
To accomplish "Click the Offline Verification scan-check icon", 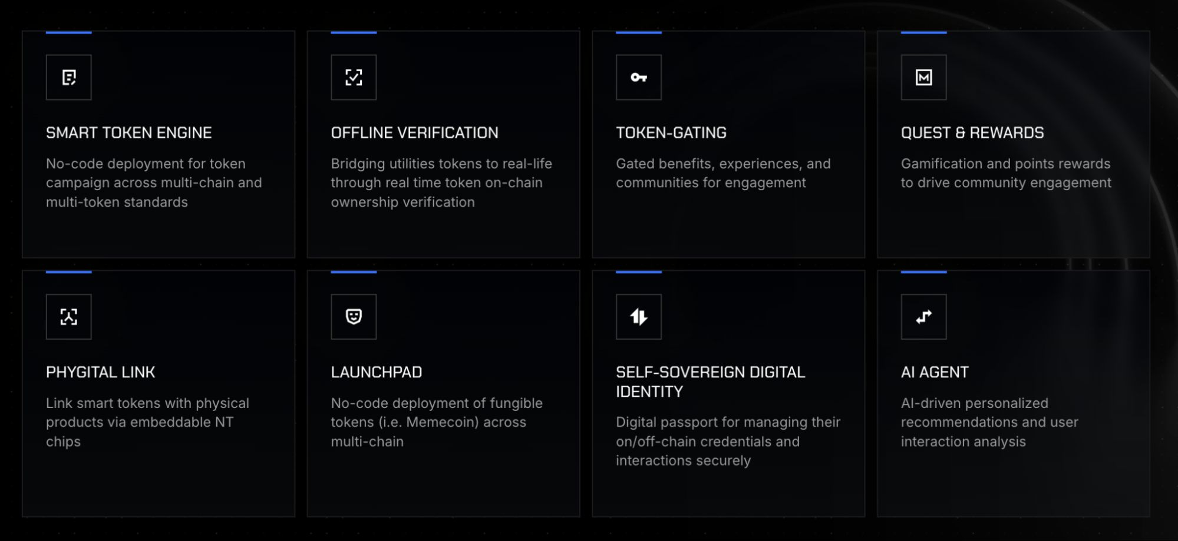I will pyautogui.click(x=354, y=77).
